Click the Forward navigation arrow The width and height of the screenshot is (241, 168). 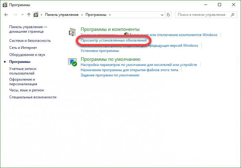[x=15, y=15]
